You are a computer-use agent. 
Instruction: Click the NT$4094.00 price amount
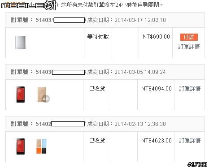click(x=157, y=89)
